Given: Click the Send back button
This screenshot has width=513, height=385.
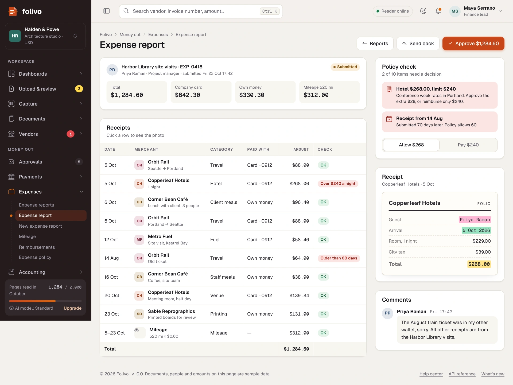Looking at the screenshot, I should [418, 43].
